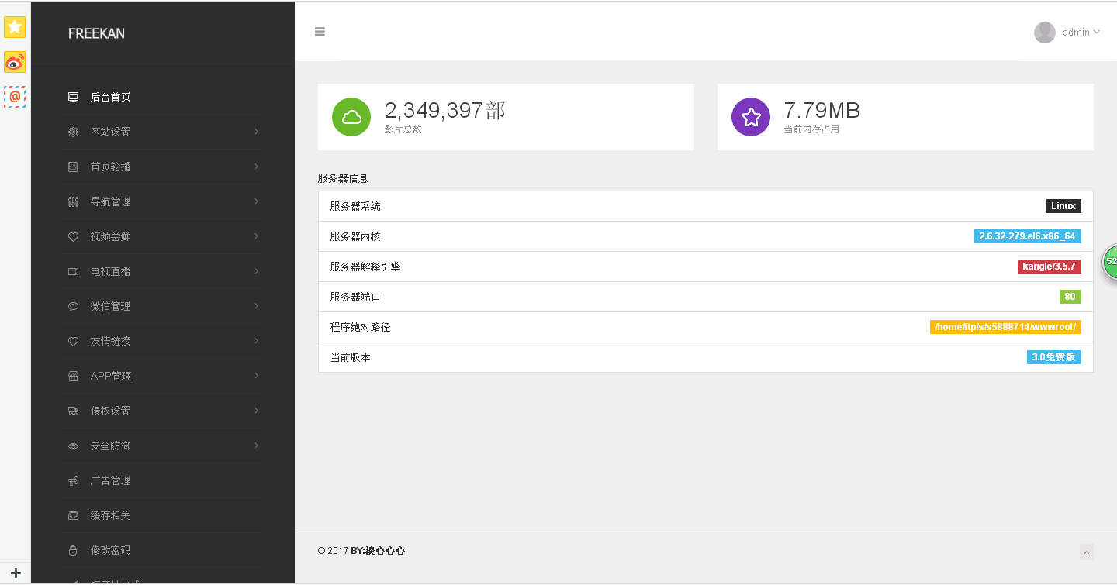Click the 缓存相关 envelope icon in sidebar
Viewport: 1117px width, 585px height.
pyautogui.click(x=72, y=515)
